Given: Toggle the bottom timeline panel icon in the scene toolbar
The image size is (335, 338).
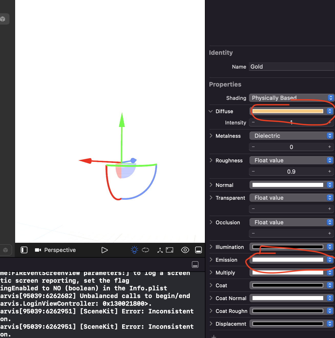Looking at the screenshot, I should pyautogui.click(x=198, y=250).
